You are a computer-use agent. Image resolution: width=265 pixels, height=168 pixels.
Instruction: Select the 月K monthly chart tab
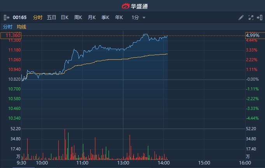tap(92, 18)
